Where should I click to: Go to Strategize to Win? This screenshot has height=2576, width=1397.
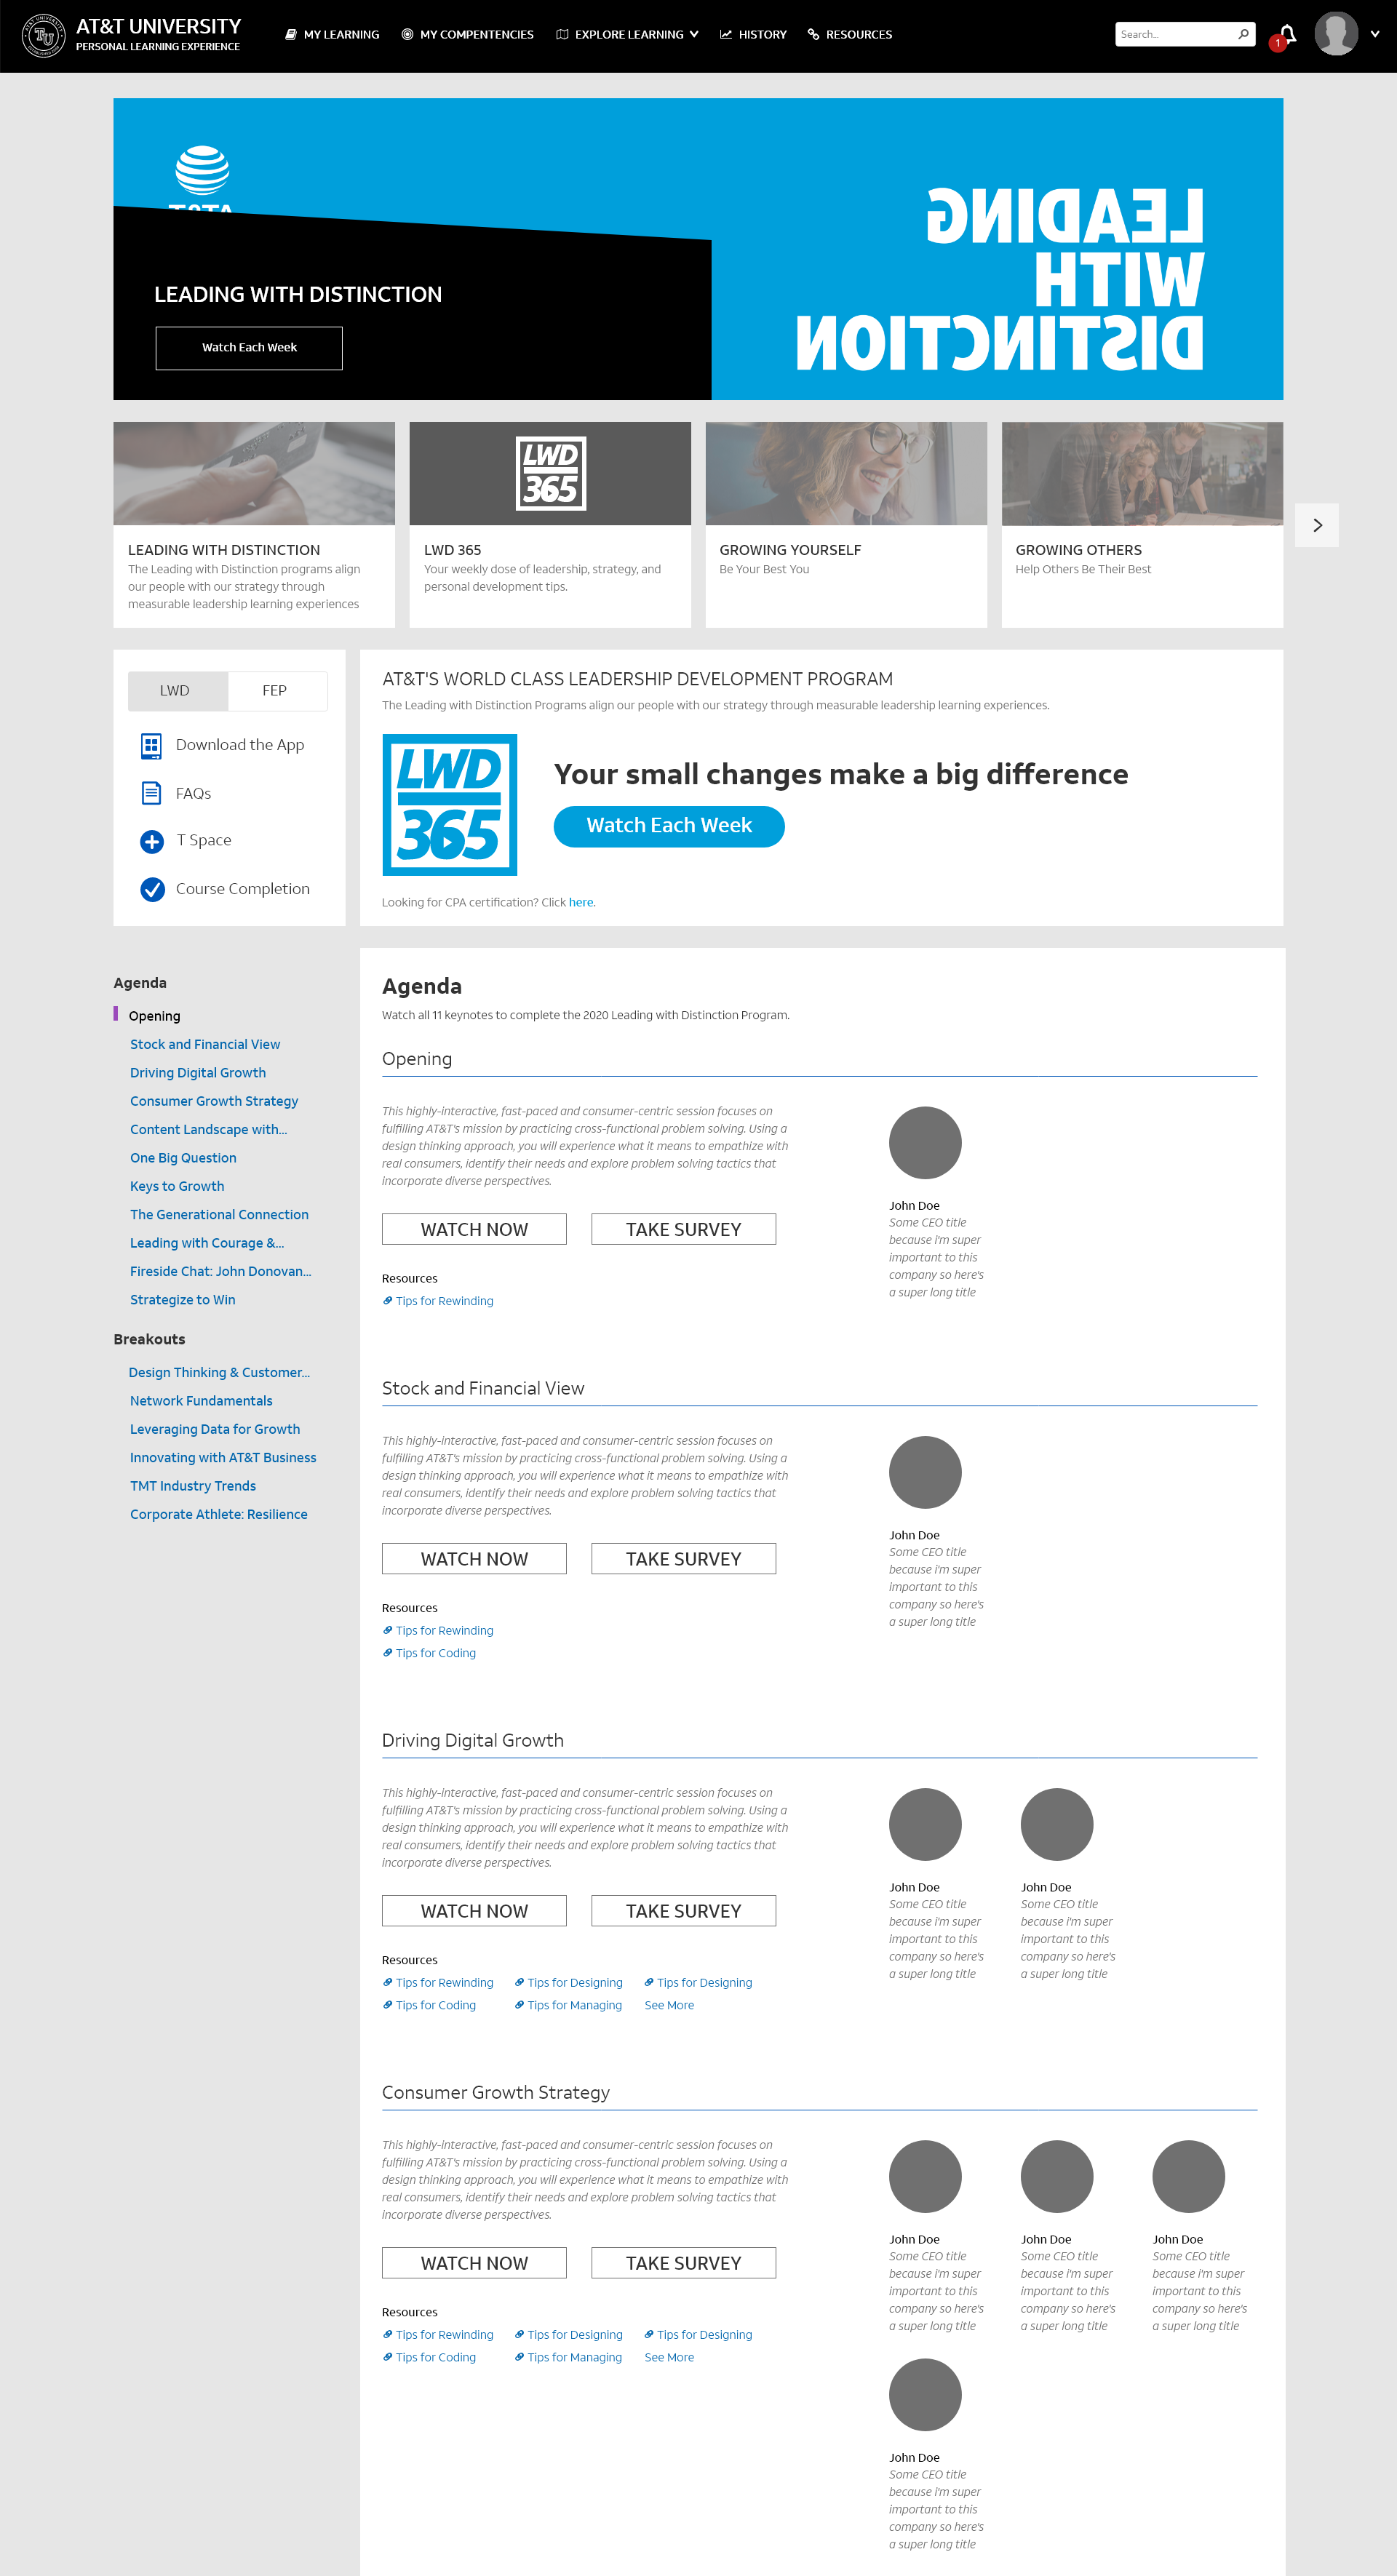pos(183,1300)
